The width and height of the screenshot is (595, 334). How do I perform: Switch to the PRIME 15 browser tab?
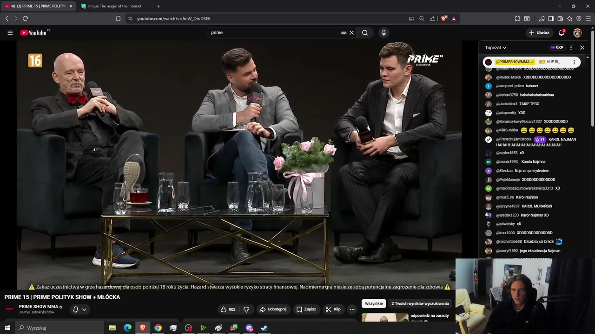tap(38, 6)
